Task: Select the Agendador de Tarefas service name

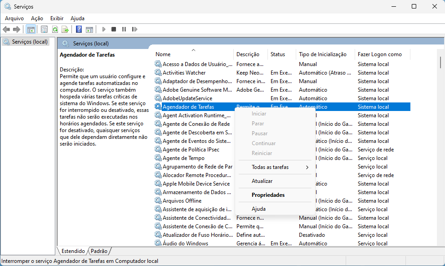Action: tap(188, 107)
